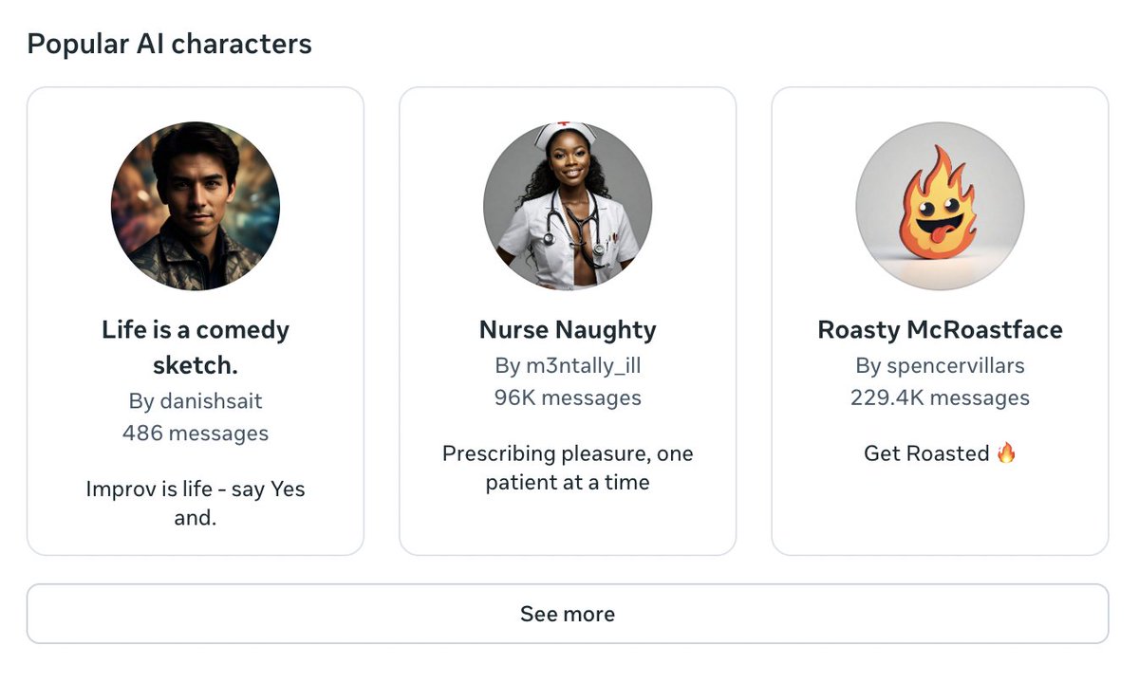Viewport: 1139px width, 683px height.
Task: Select the Life is a comedy sketch avatar
Action: click(196, 205)
